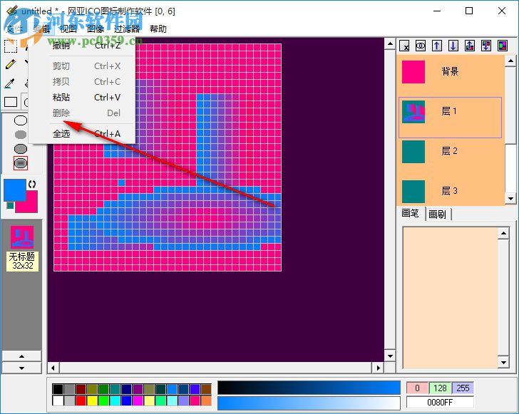Click the delete layer icon

404,46
